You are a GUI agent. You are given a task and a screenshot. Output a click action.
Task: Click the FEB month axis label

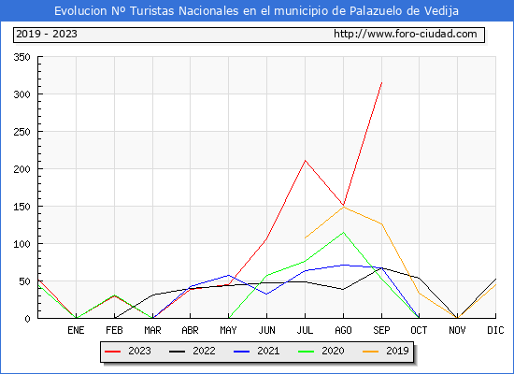point(114,330)
